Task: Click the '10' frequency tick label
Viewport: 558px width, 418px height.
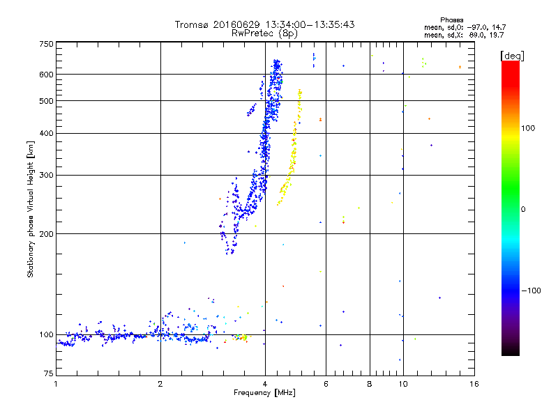Action: (x=403, y=384)
